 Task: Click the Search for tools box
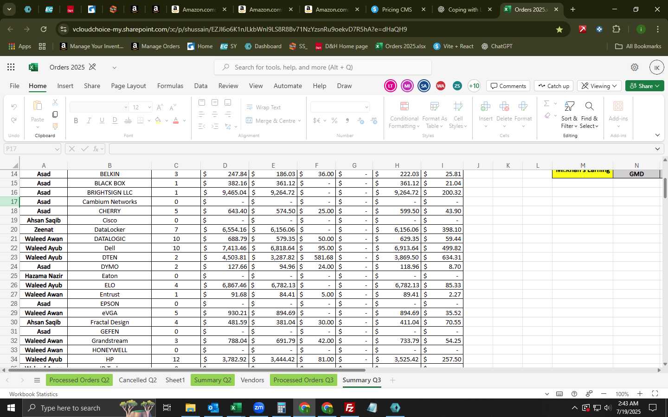click(323, 67)
